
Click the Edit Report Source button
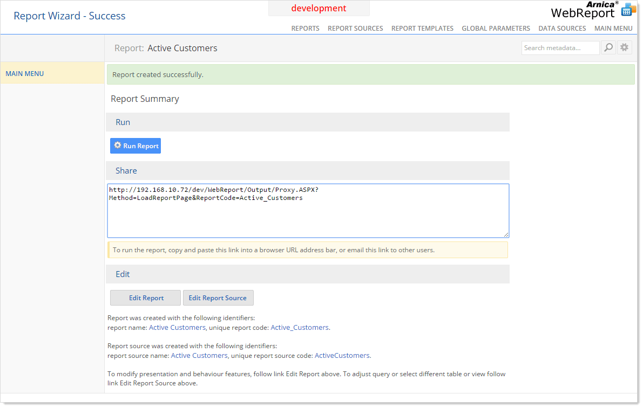pos(218,298)
